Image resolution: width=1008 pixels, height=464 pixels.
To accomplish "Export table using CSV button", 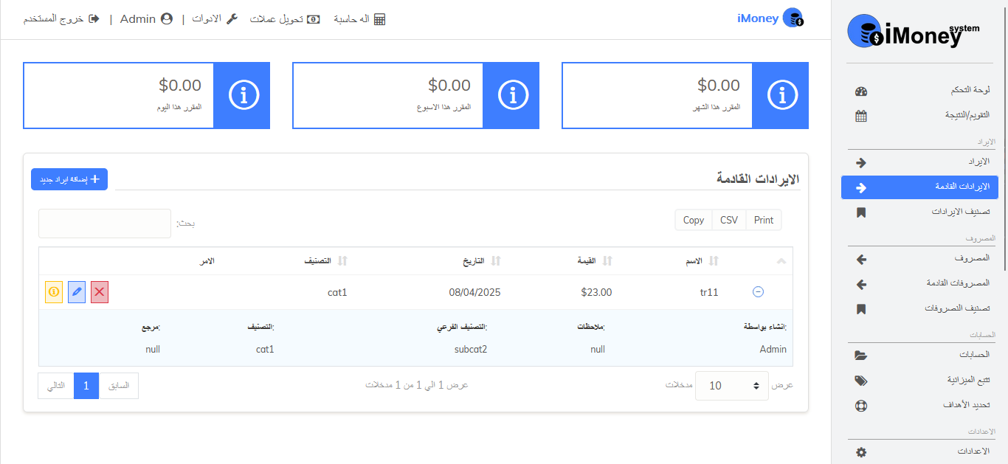I will click(x=728, y=220).
